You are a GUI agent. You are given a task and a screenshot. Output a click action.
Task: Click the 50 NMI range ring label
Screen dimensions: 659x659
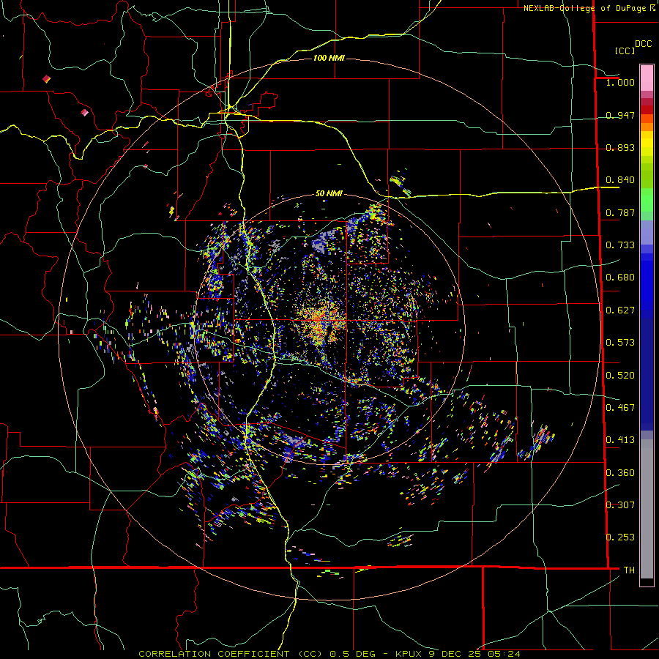tap(329, 193)
